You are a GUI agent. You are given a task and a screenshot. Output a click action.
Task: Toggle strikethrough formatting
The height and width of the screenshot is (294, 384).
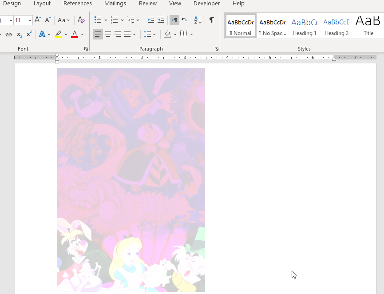(x=9, y=35)
